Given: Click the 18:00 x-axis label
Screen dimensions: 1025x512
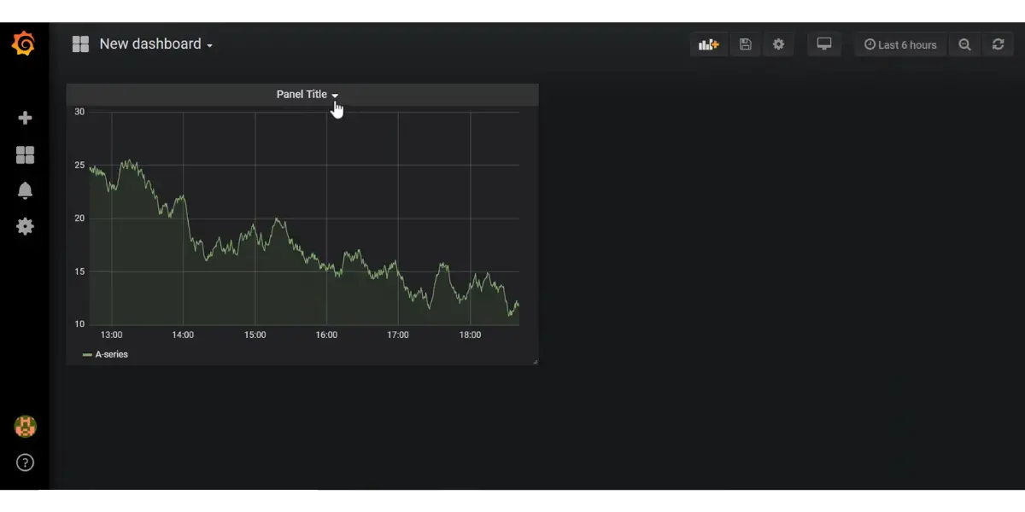Looking at the screenshot, I should point(470,335).
